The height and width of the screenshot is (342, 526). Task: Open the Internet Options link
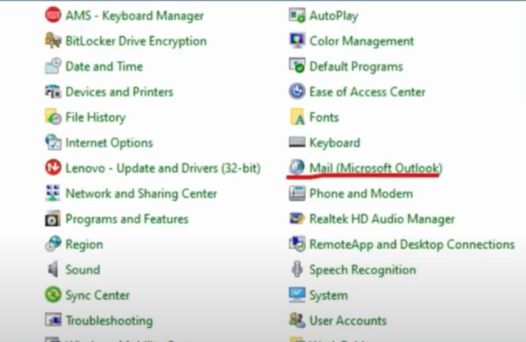tap(109, 143)
